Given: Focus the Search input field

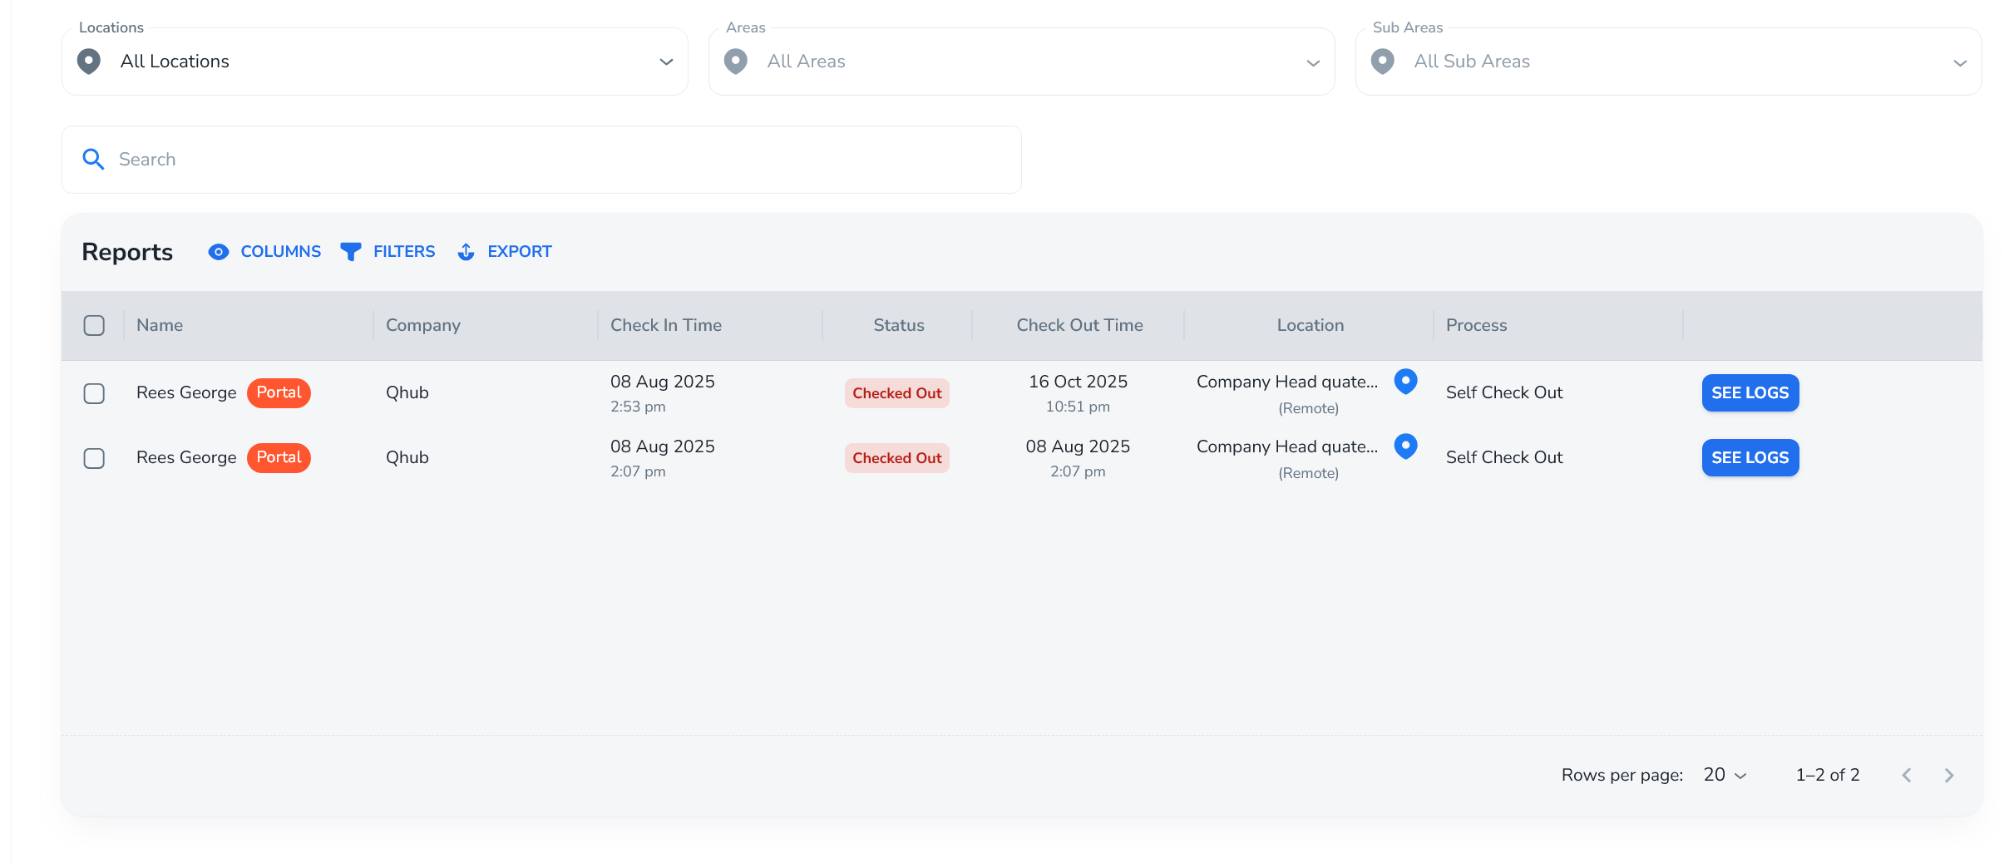Looking at the screenshot, I should click(541, 160).
